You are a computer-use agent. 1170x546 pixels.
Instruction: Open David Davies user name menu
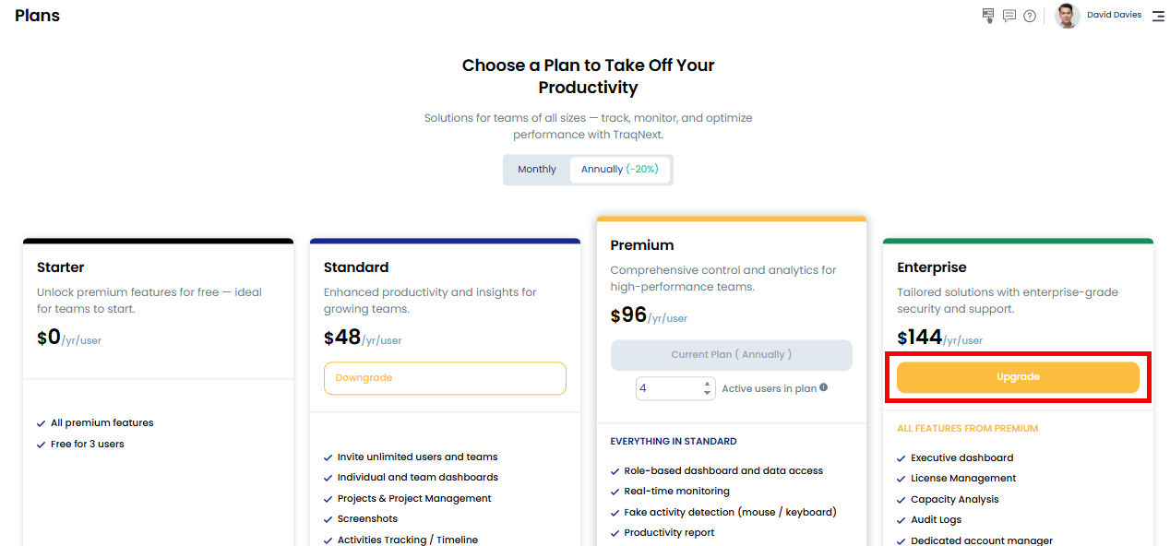pos(1114,15)
